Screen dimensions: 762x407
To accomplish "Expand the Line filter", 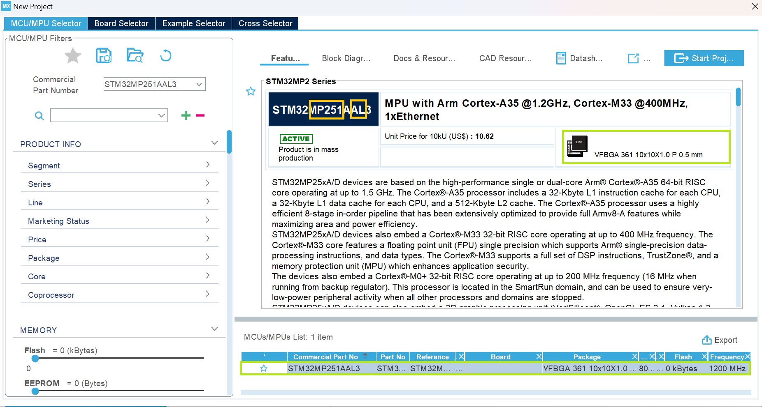I will 207,202.
